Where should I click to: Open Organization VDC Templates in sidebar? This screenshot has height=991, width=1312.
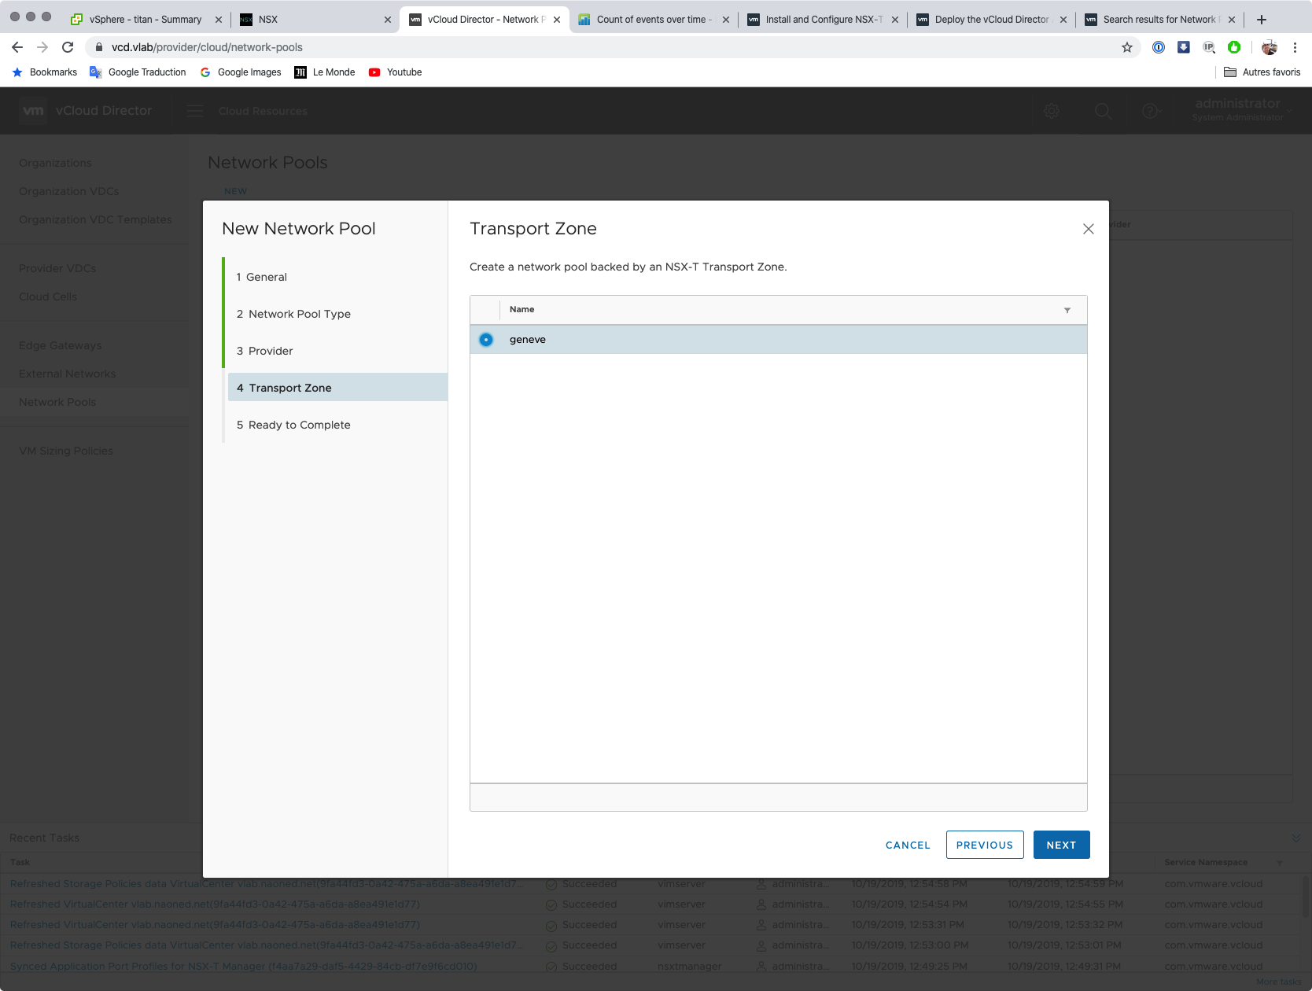click(x=95, y=219)
